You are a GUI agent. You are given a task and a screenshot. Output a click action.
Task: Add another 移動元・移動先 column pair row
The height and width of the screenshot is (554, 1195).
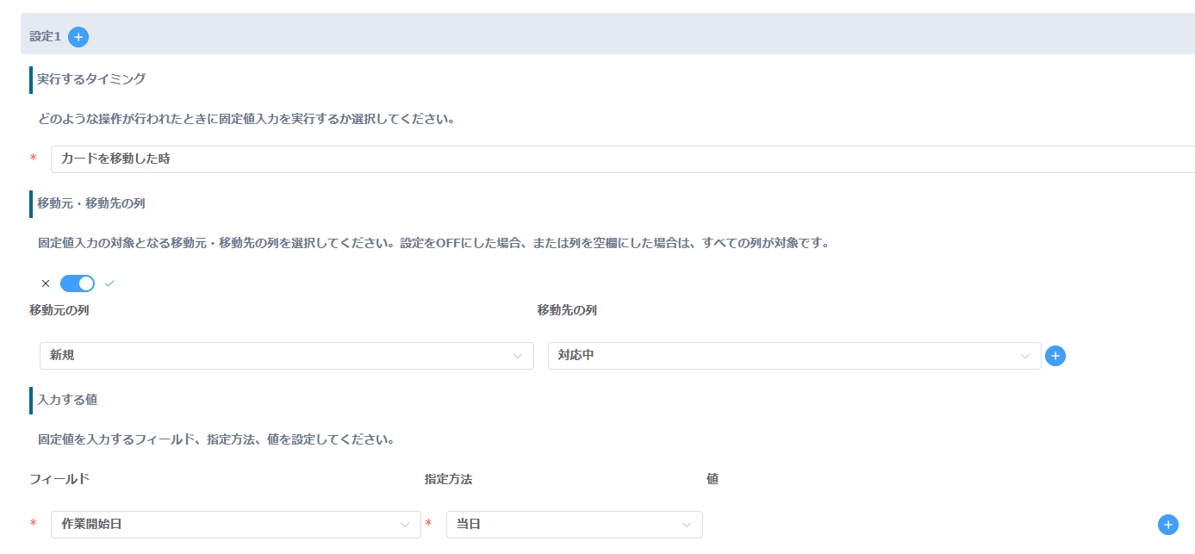(1055, 356)
